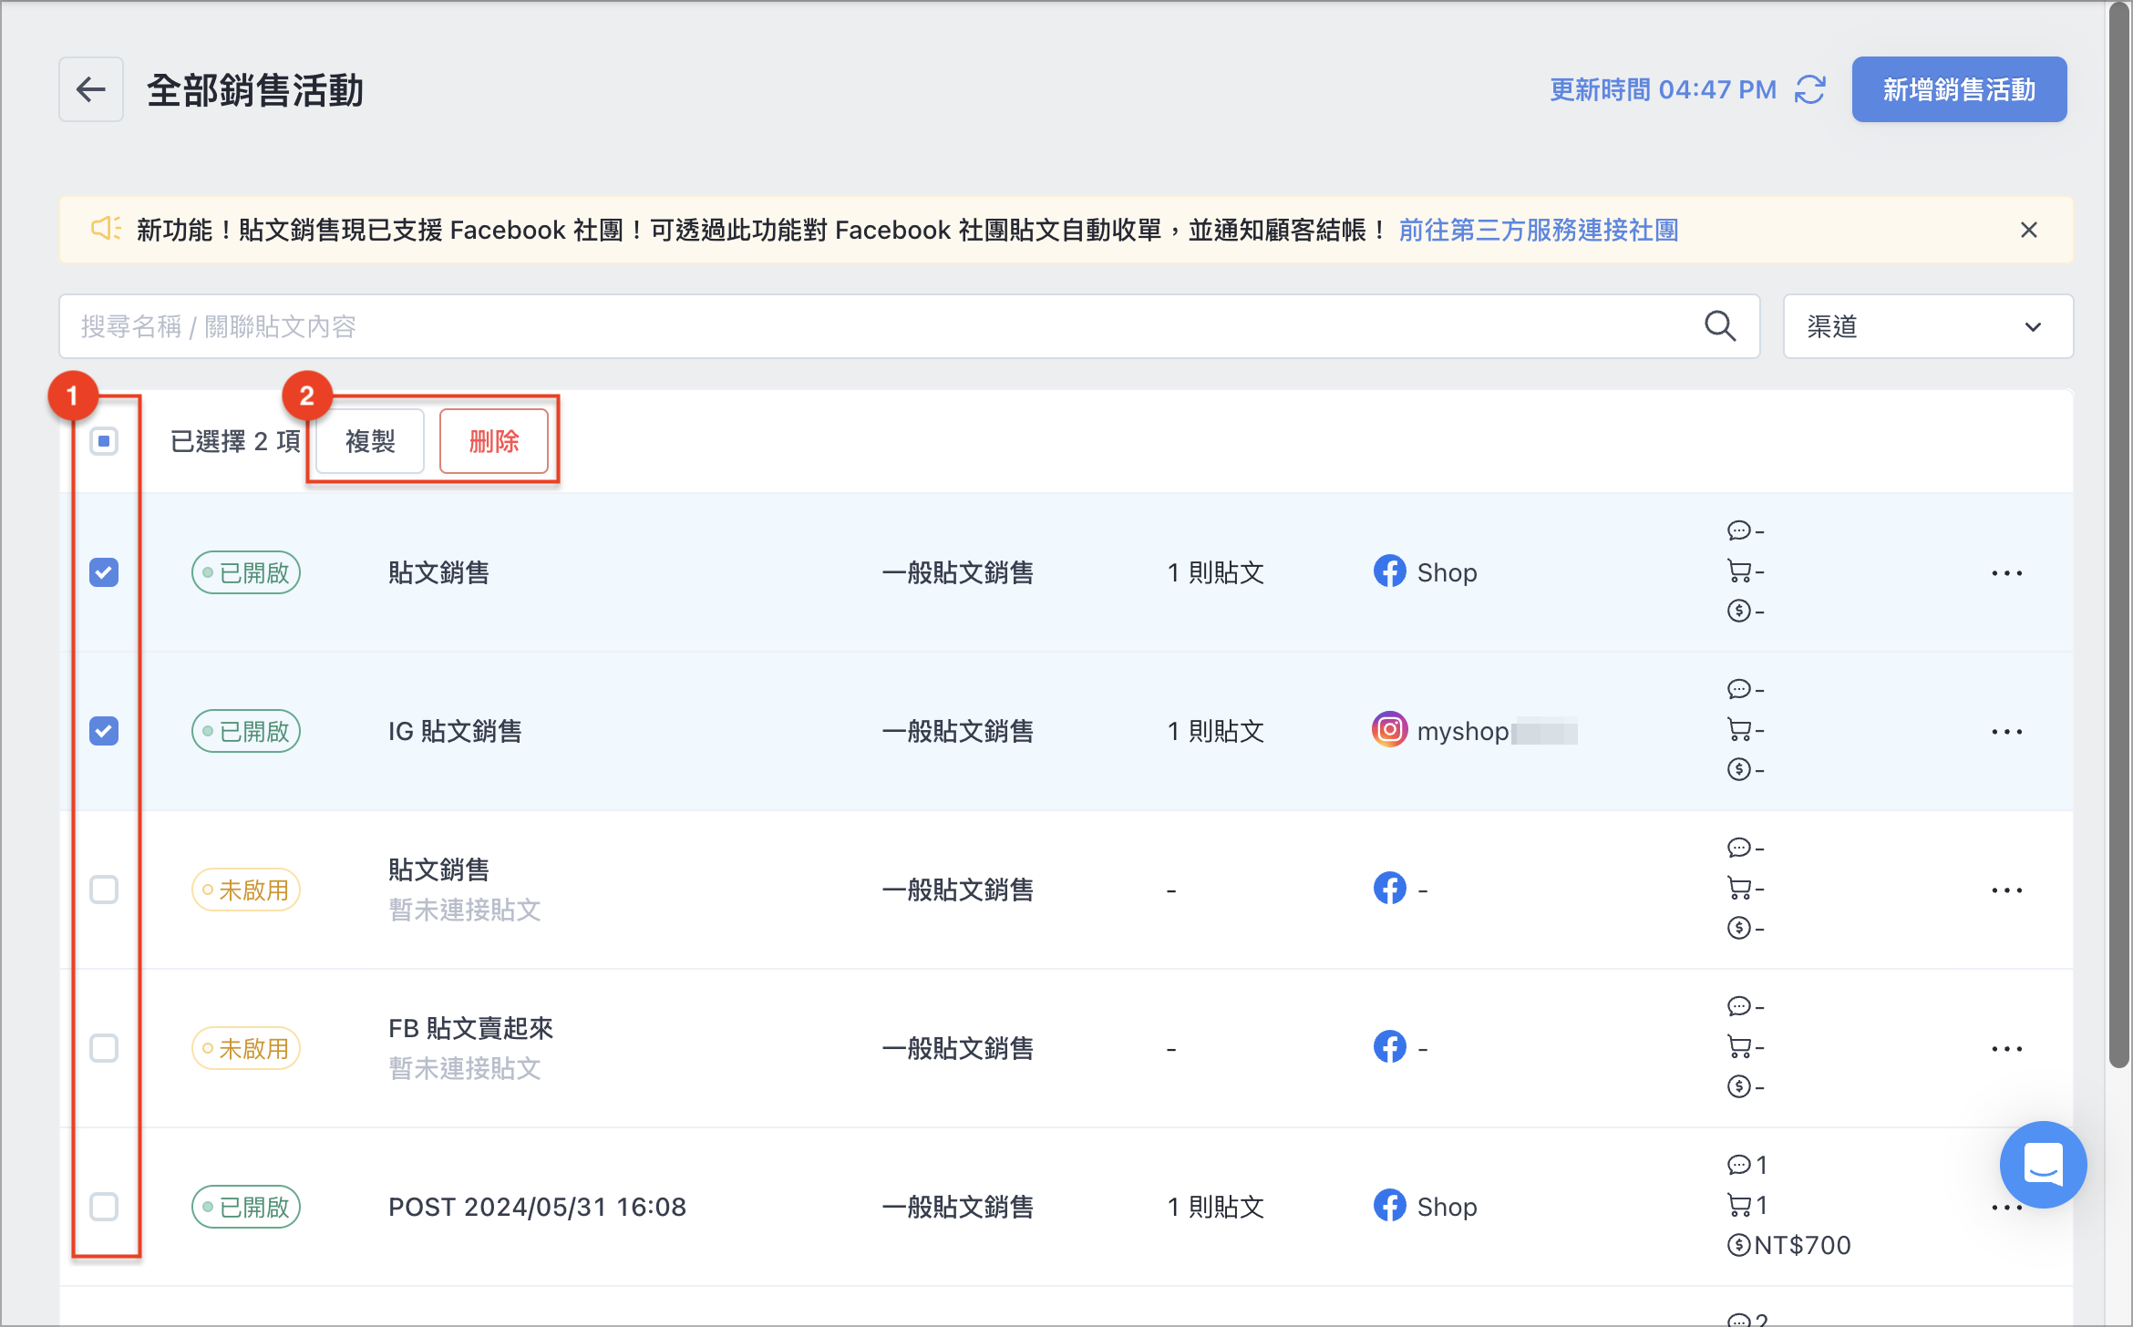This screenshot has width=2133, height=1327.
Task: Dismiss the new feature announcement banner
Action: [x=2028, y=230]
